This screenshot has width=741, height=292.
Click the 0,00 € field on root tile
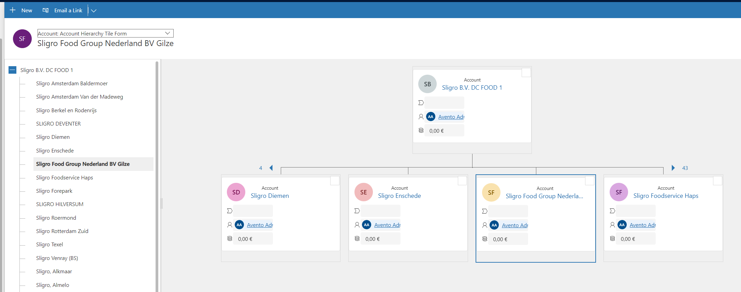point(444,131)
